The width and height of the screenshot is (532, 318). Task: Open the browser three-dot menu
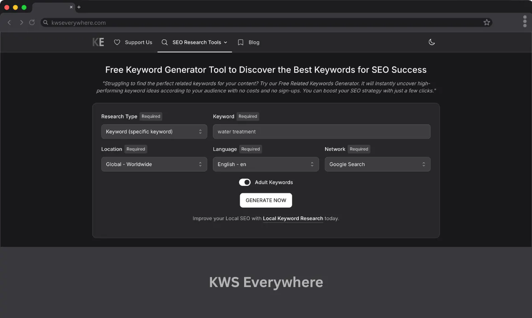click(x=525, y=21)
